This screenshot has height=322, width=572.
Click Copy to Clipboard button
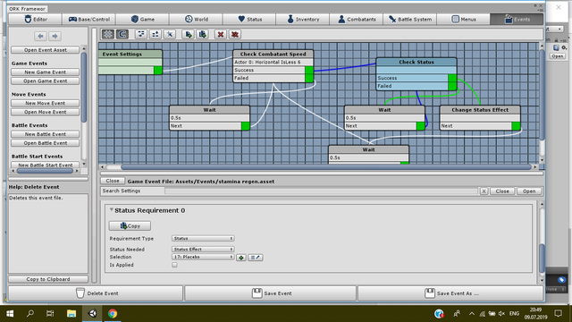tap(47, 279)
